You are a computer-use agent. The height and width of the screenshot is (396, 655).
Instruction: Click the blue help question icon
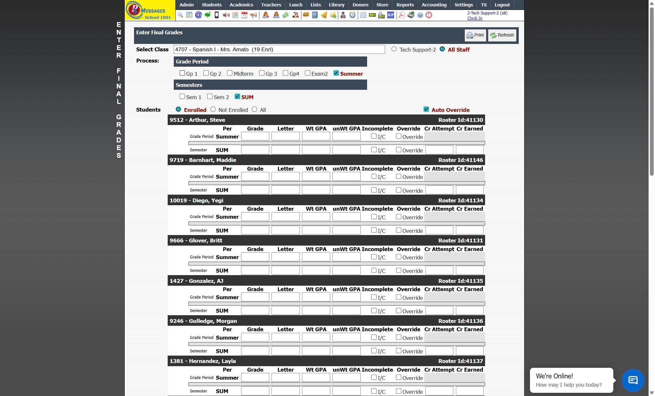point(420,15)
